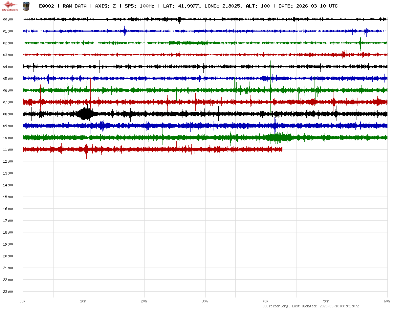
Task: Click the RAW DATA label in header
Action: (75, 6)
